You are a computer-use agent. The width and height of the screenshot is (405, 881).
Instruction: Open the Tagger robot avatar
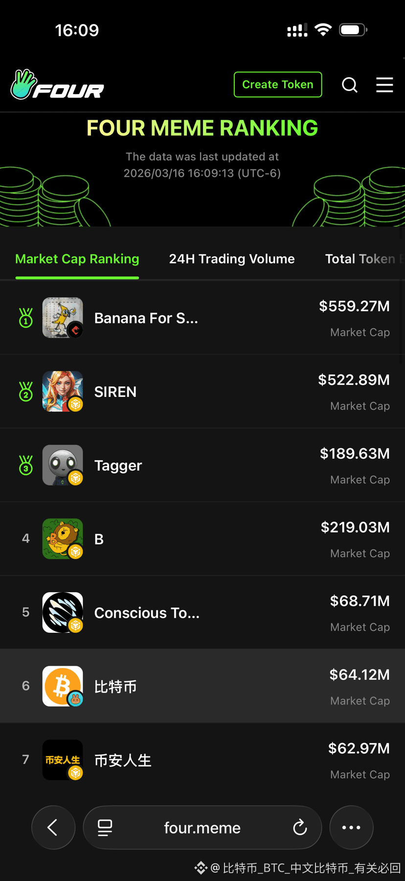pyautogui.click(x=63, y=465)
